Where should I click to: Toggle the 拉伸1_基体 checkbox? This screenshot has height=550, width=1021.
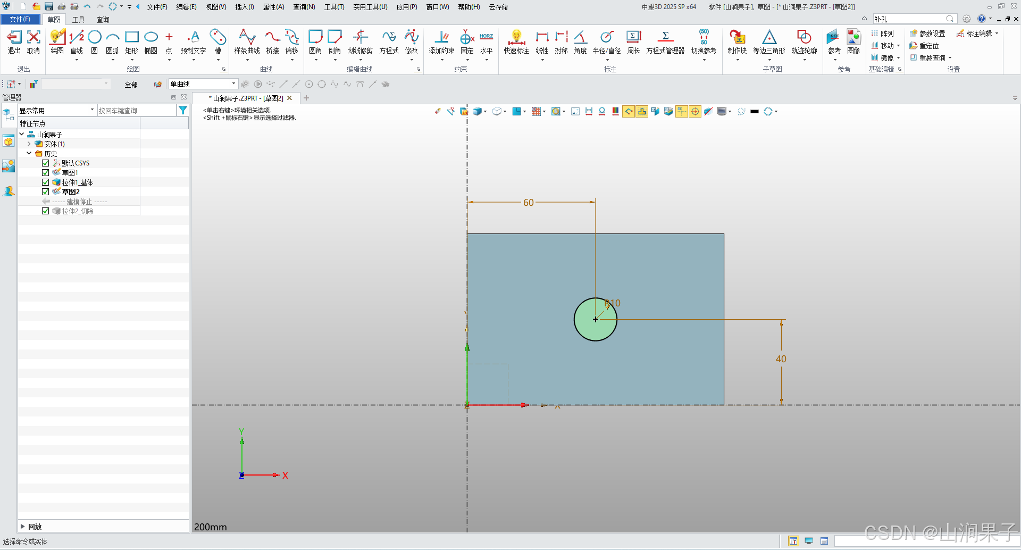[x=46, y=182]
